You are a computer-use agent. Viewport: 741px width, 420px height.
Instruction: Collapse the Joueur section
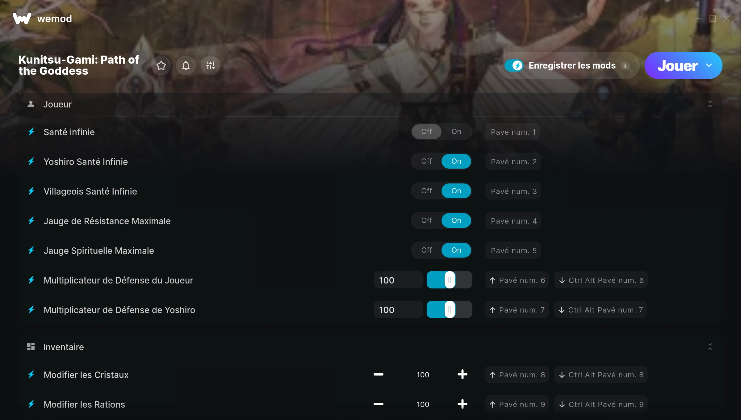pyautogui.click(x=710, y=104)
